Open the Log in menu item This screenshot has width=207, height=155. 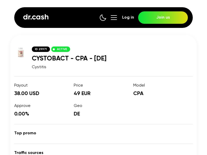(128, 17)
